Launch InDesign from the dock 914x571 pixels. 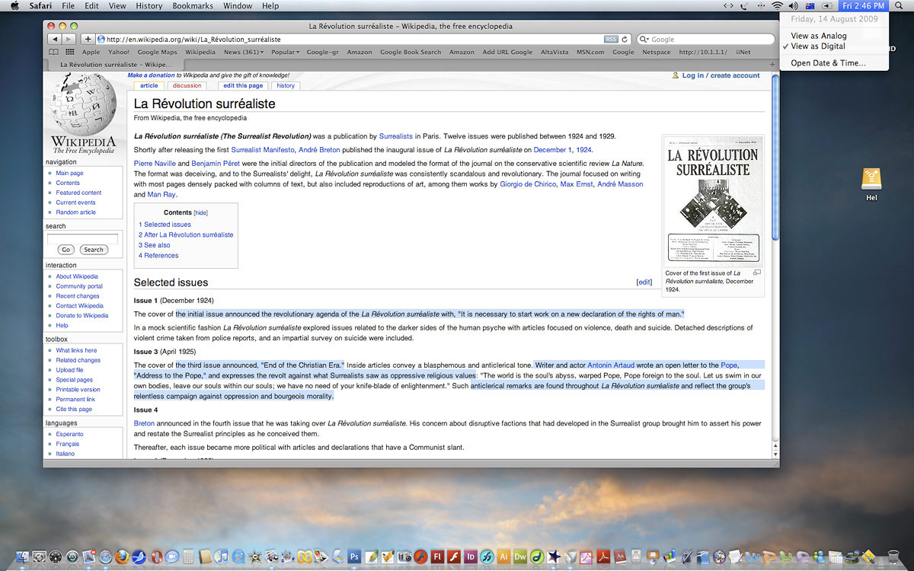[471, 557]
